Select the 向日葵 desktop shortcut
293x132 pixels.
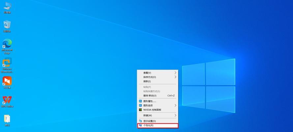7,82
